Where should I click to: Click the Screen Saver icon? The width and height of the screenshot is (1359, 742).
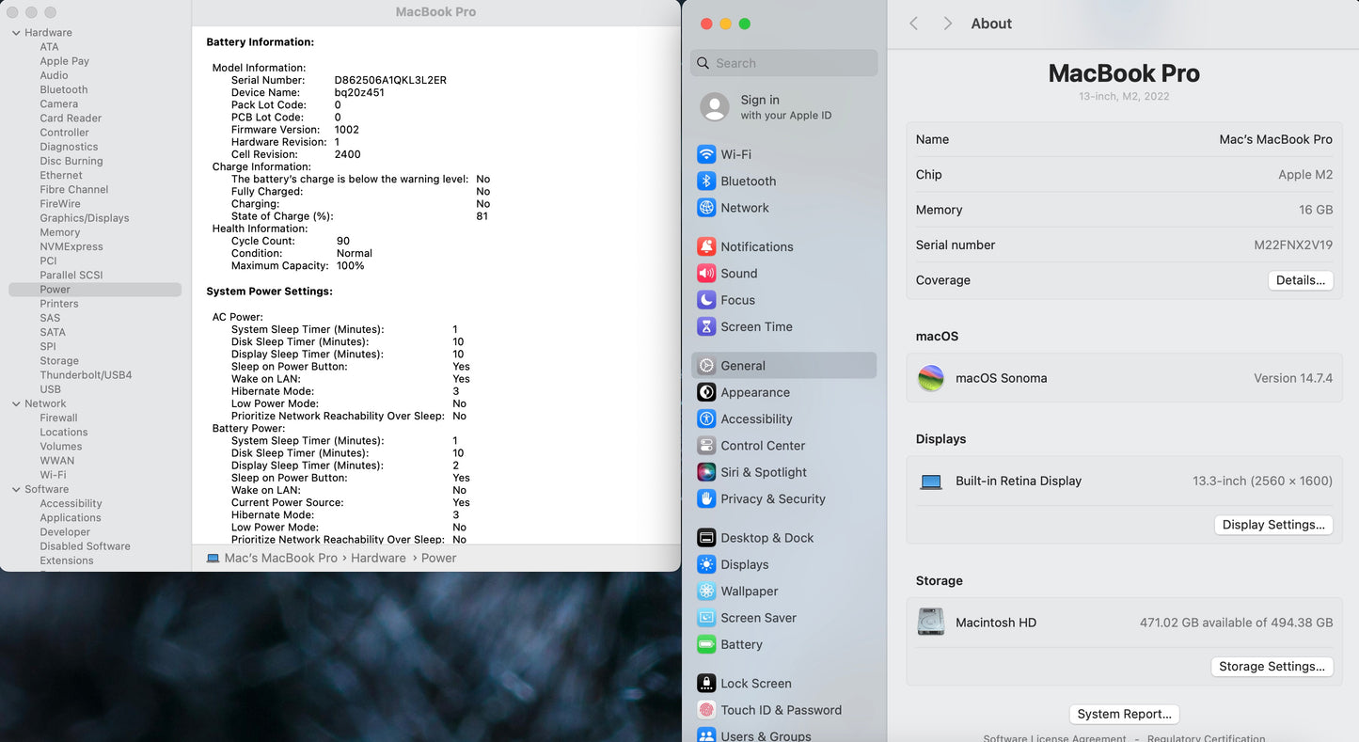coord(706,618)
